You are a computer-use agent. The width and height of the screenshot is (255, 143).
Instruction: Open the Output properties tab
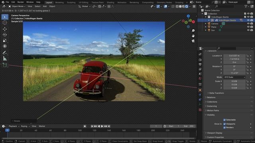(200, 64)
